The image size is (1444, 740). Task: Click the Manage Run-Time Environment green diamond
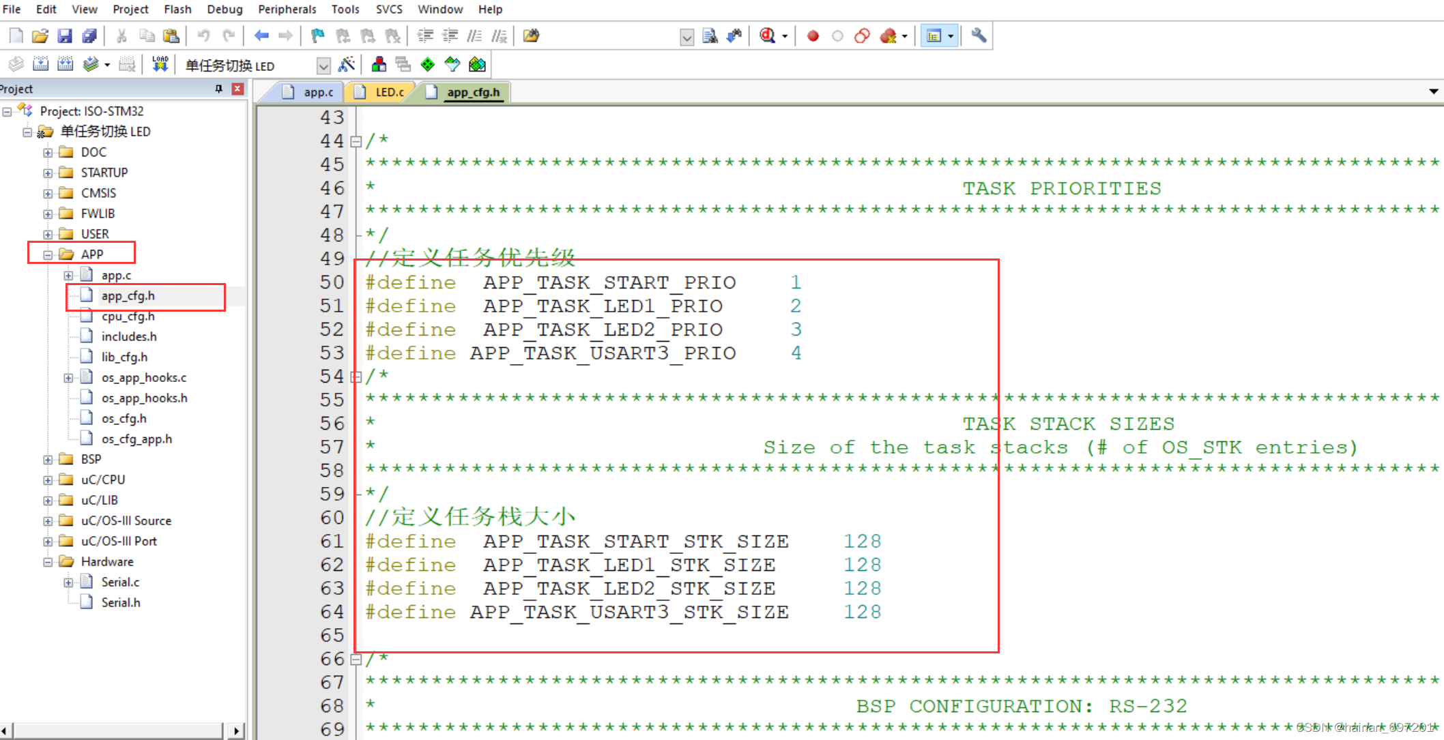tap(428, 65)
